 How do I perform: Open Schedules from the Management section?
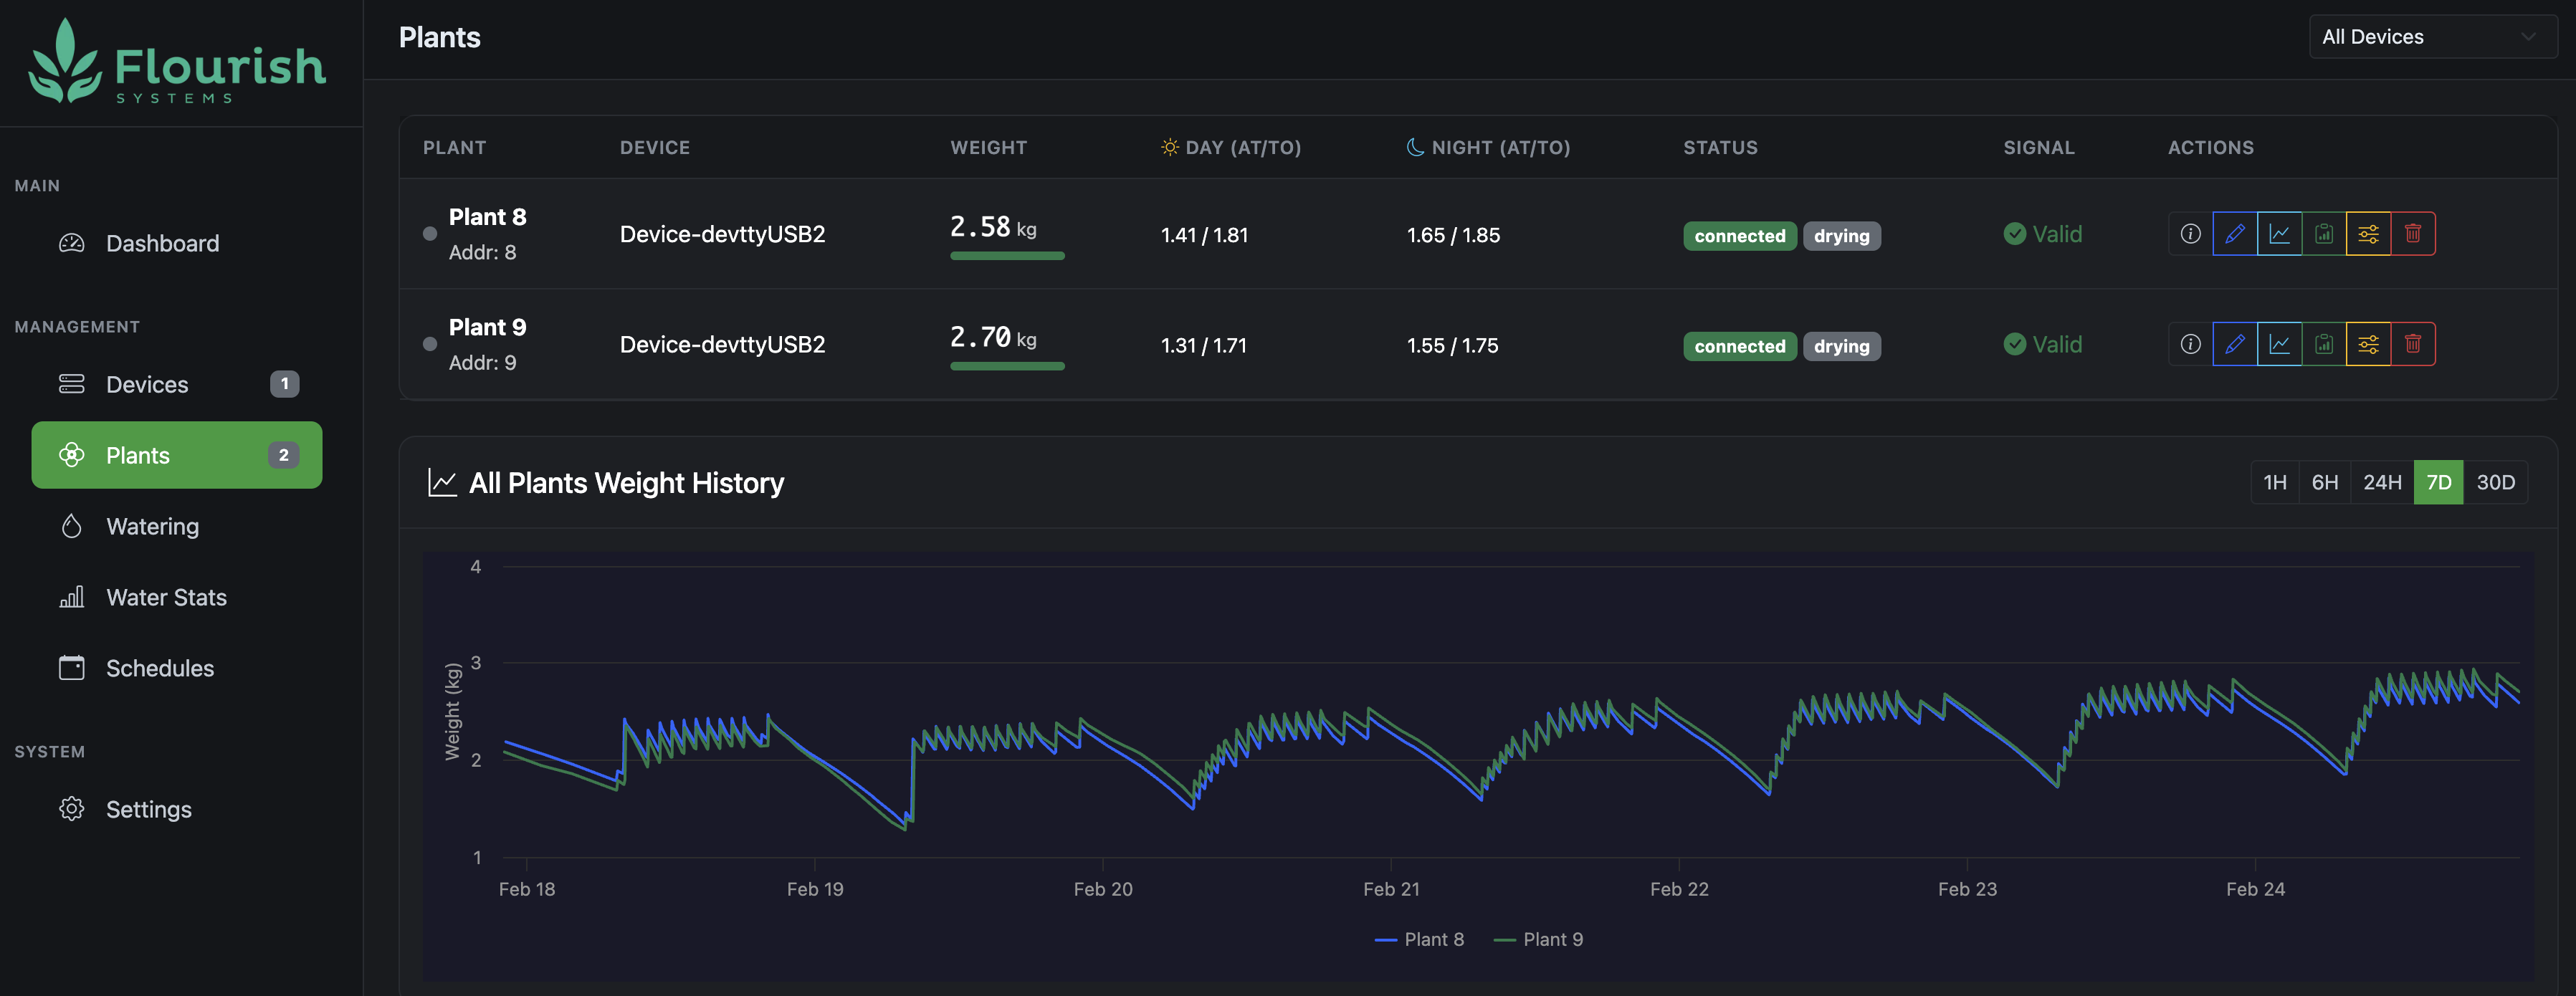tap(159, 667)
